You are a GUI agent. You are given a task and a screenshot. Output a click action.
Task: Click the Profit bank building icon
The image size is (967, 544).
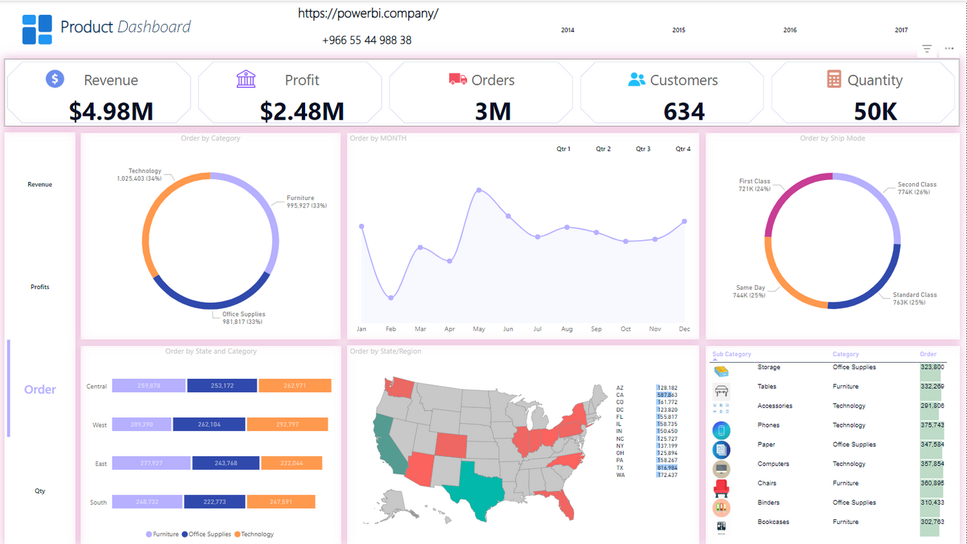[246, 79]
